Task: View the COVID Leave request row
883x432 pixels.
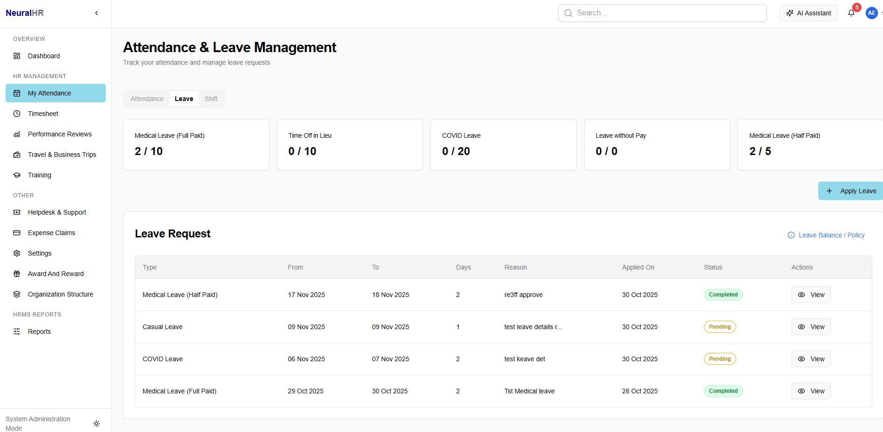Action: click(811, 359)
